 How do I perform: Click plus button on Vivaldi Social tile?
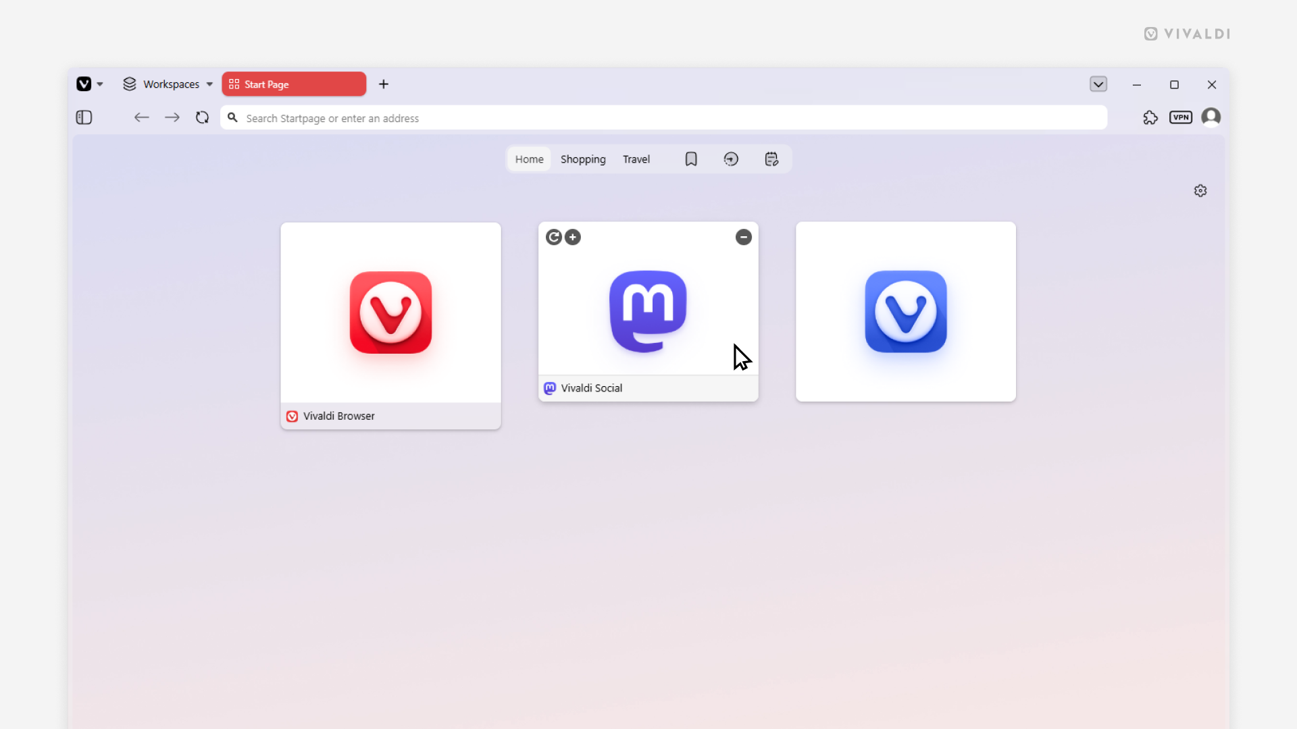click(x=573, y=237)
